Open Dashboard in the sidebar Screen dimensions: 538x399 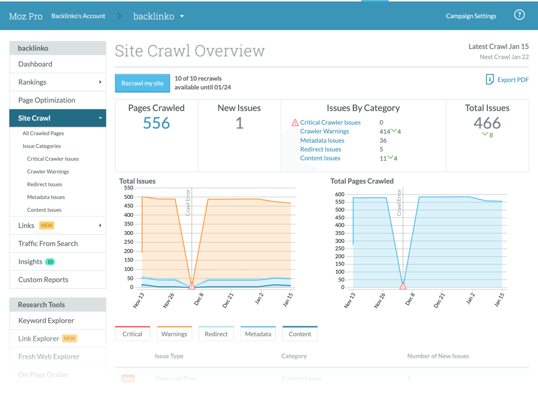tap(58, 64)
